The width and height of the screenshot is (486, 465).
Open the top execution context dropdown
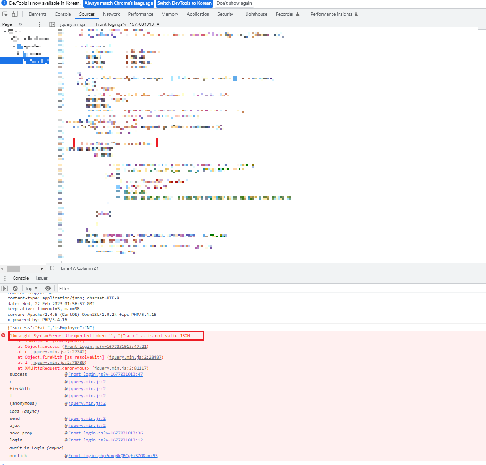(31, 288)
